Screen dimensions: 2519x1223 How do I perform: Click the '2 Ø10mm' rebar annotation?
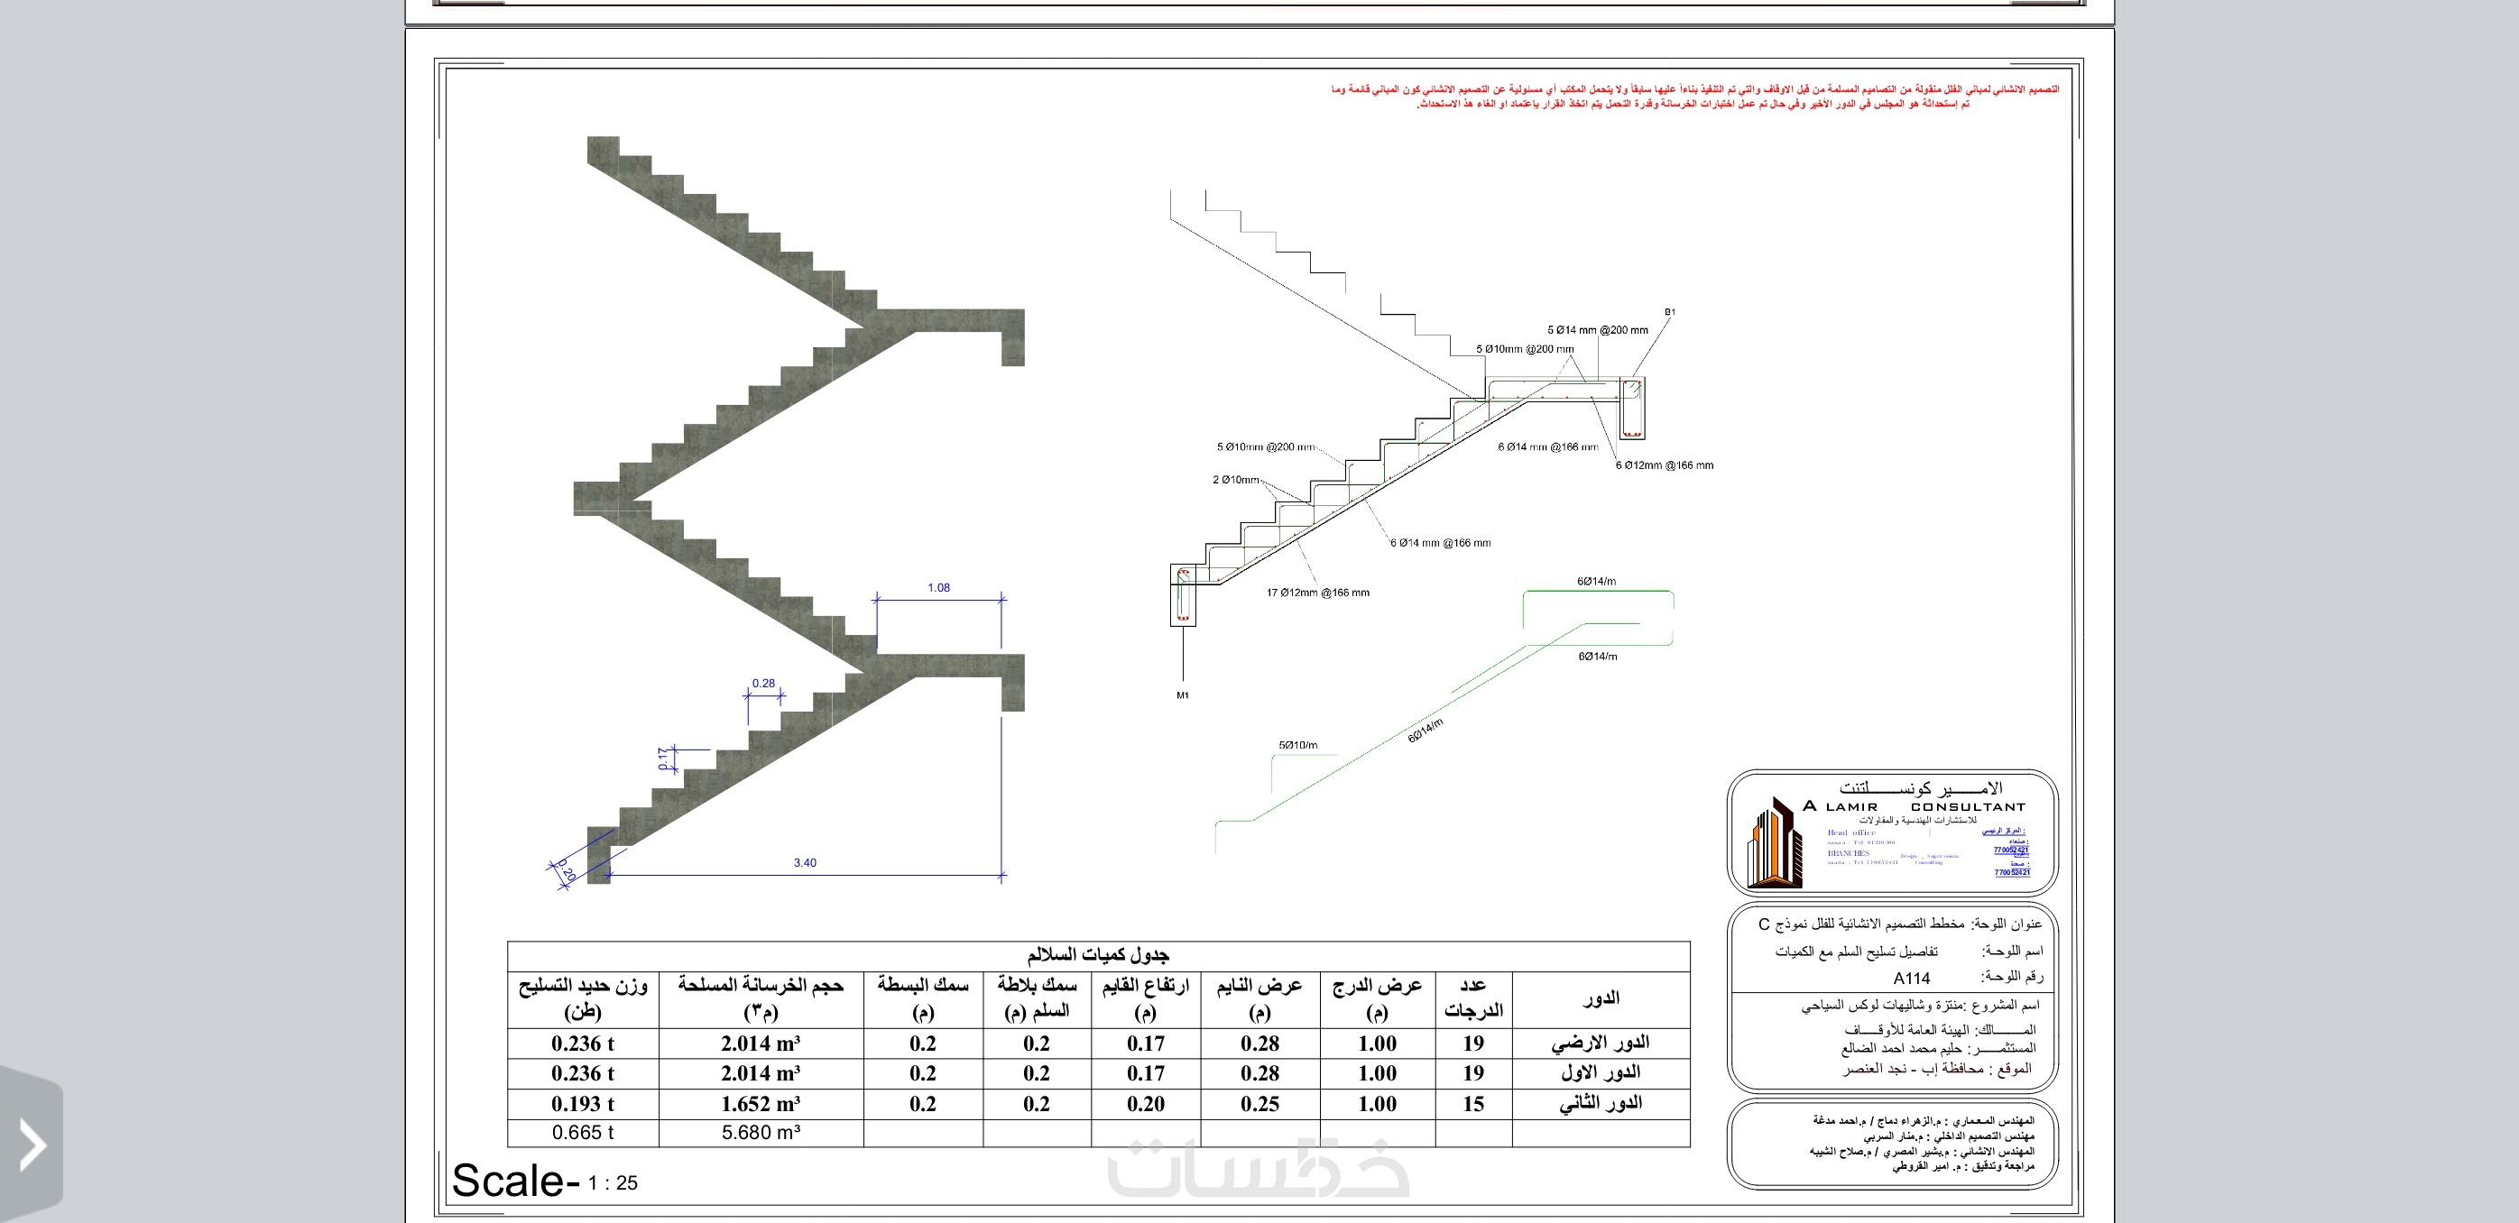[x=1235, y=480]
